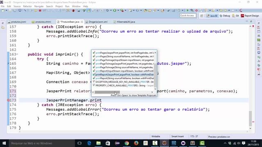Minimize the editor area
The image size is (262, 147).
coord(247,22)
